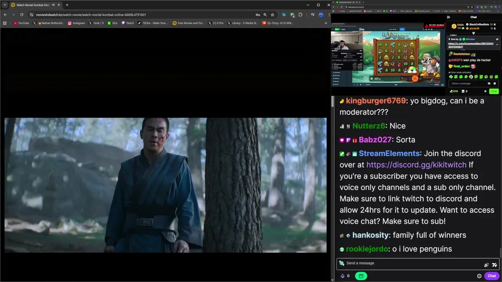Open the media control toolbar button
The height and width of the screenshot is (282, 502).
coord(313,15)
